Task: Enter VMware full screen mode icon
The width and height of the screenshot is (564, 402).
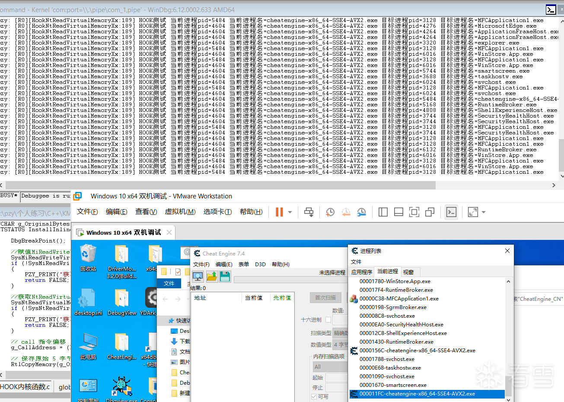Action: 414,212
